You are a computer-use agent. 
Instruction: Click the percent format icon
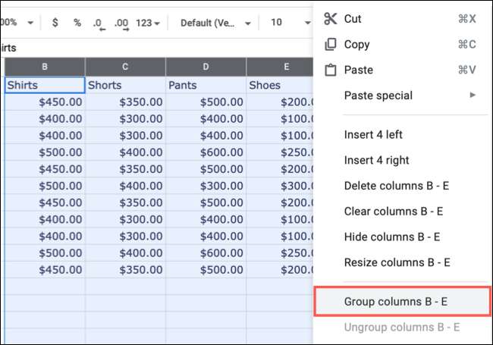click(77, 23)
